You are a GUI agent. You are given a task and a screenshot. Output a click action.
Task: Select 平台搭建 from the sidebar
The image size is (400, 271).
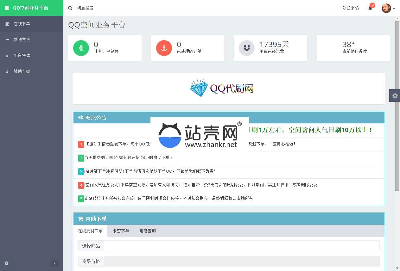pos(22,55)
